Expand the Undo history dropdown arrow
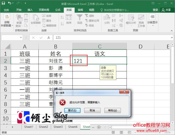 coord(13,3)
